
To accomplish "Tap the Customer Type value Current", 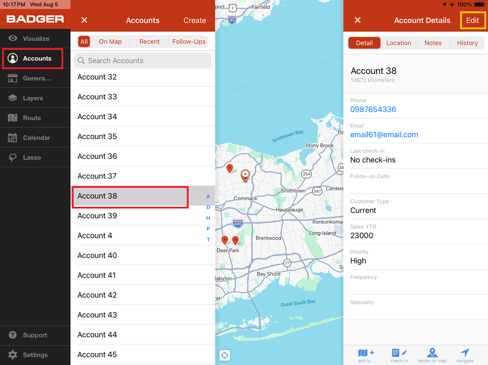I will pos(363,210).
